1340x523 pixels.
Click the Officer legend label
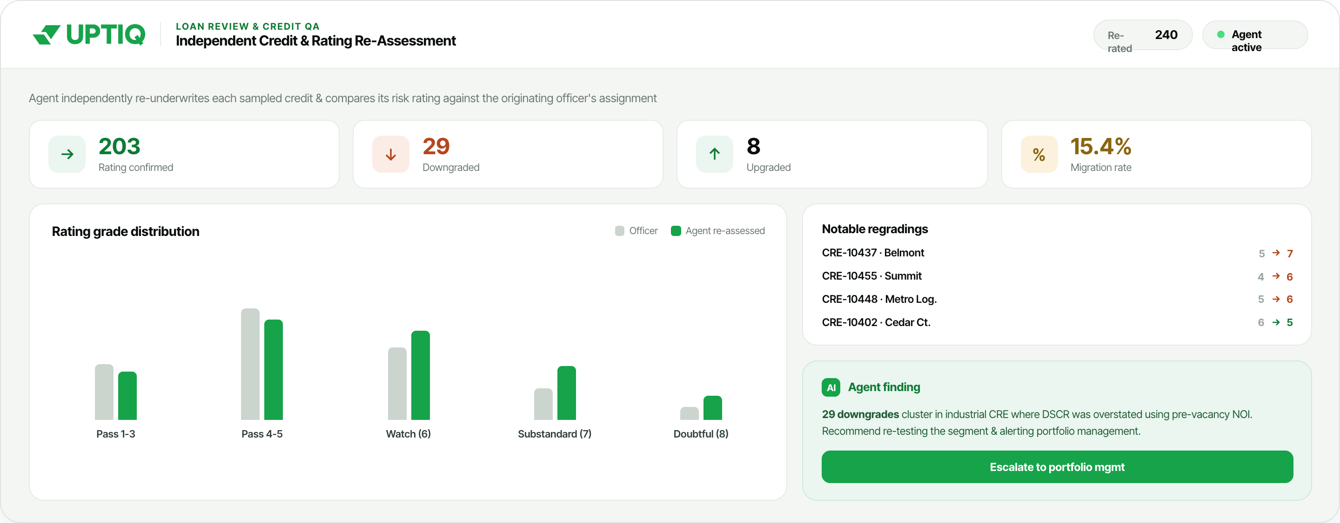(643, 231)
